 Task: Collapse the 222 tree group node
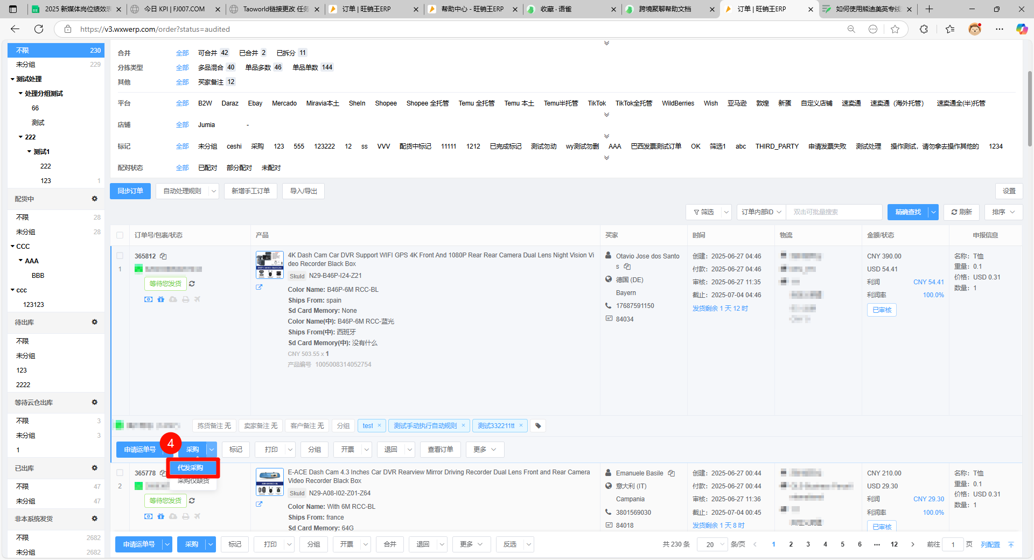21,137
